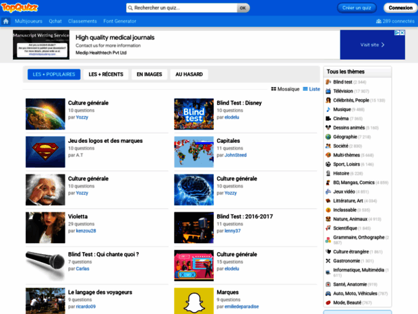Click the Musique theme note icon
Viewport: 418px width, 314px height.
[x=328, y=109]
